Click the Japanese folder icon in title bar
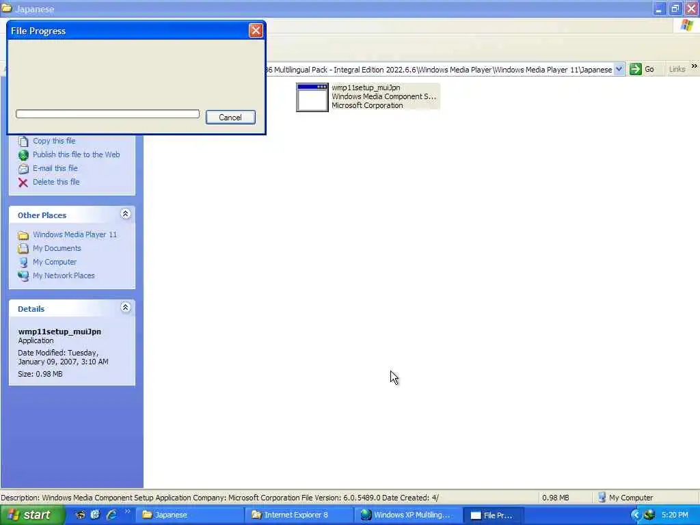 [6, 8]
